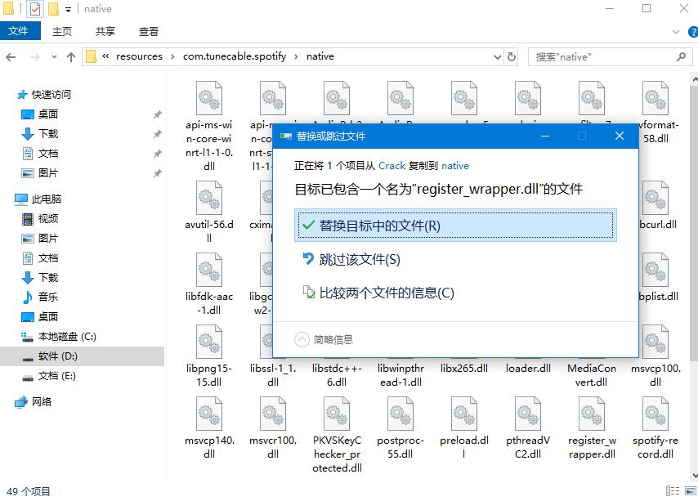Viewport: 698px width, 501px height.
Task: Select the pthreadVC2.dll file icon
Action: (528, 414)
